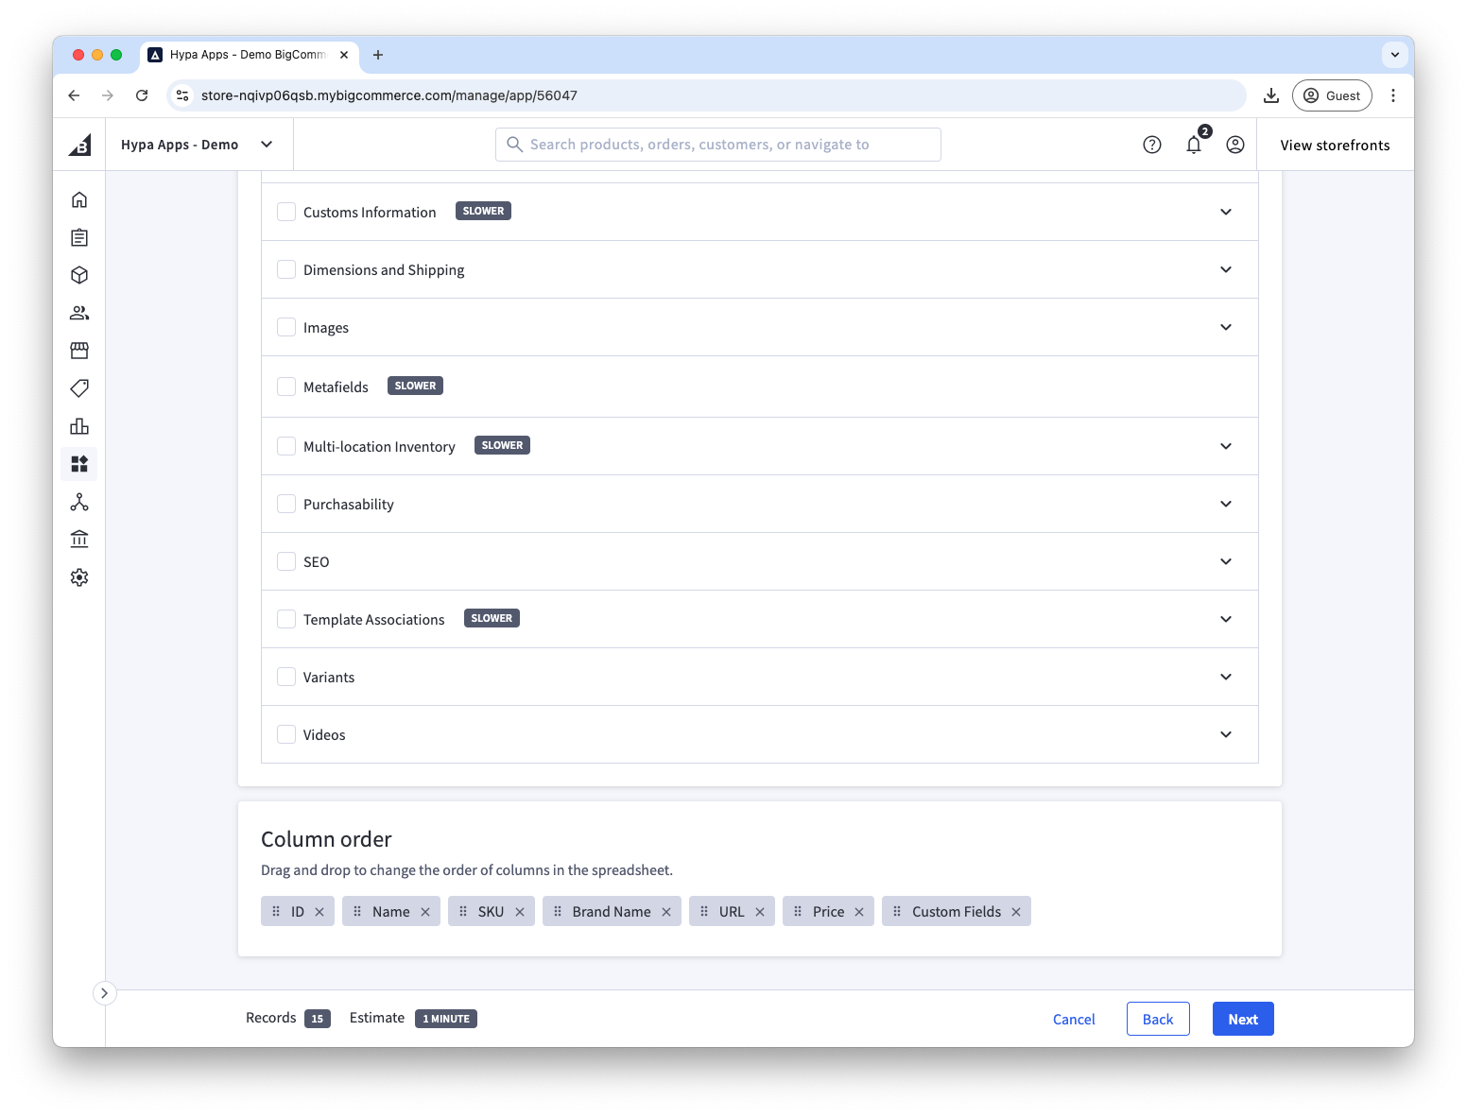Open the Channel manager node icon
Image resolution: width=1467 pixels, height=1117 pixels.
coord(79,502)
